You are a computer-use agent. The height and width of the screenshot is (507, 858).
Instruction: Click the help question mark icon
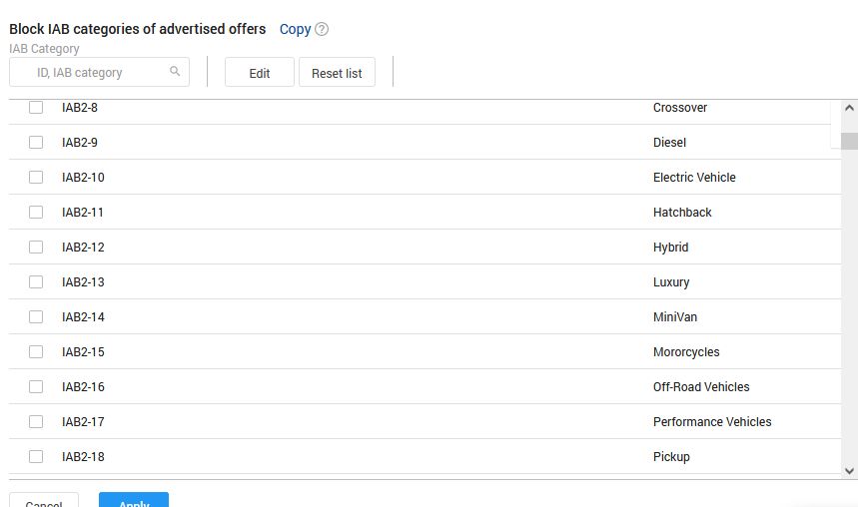[322, 29]
